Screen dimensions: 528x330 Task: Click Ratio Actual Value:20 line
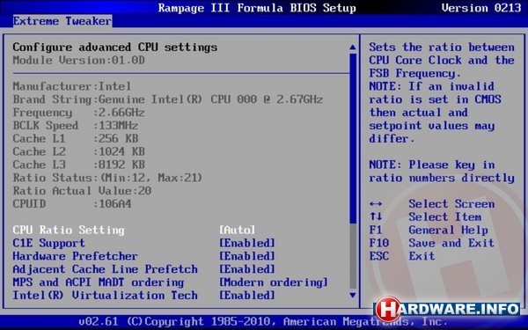tap(82, 191)
